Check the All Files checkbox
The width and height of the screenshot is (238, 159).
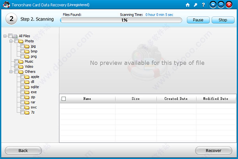tap(10, 36)
